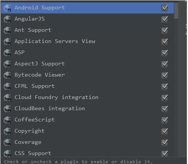Uncheck the Android Support checkbox
The image size is (188, 164).
(164, 8)
